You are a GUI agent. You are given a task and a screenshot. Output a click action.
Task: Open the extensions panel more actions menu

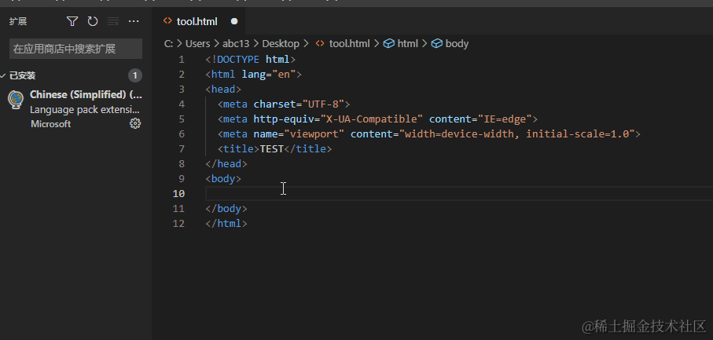pos(134,21)
